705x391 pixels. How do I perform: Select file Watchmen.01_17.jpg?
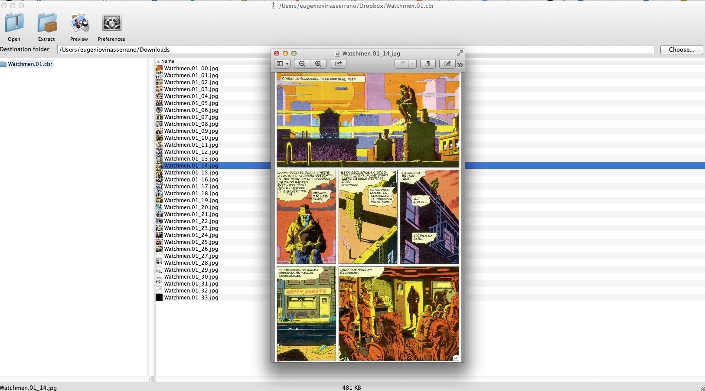click(x=191, y=186)
